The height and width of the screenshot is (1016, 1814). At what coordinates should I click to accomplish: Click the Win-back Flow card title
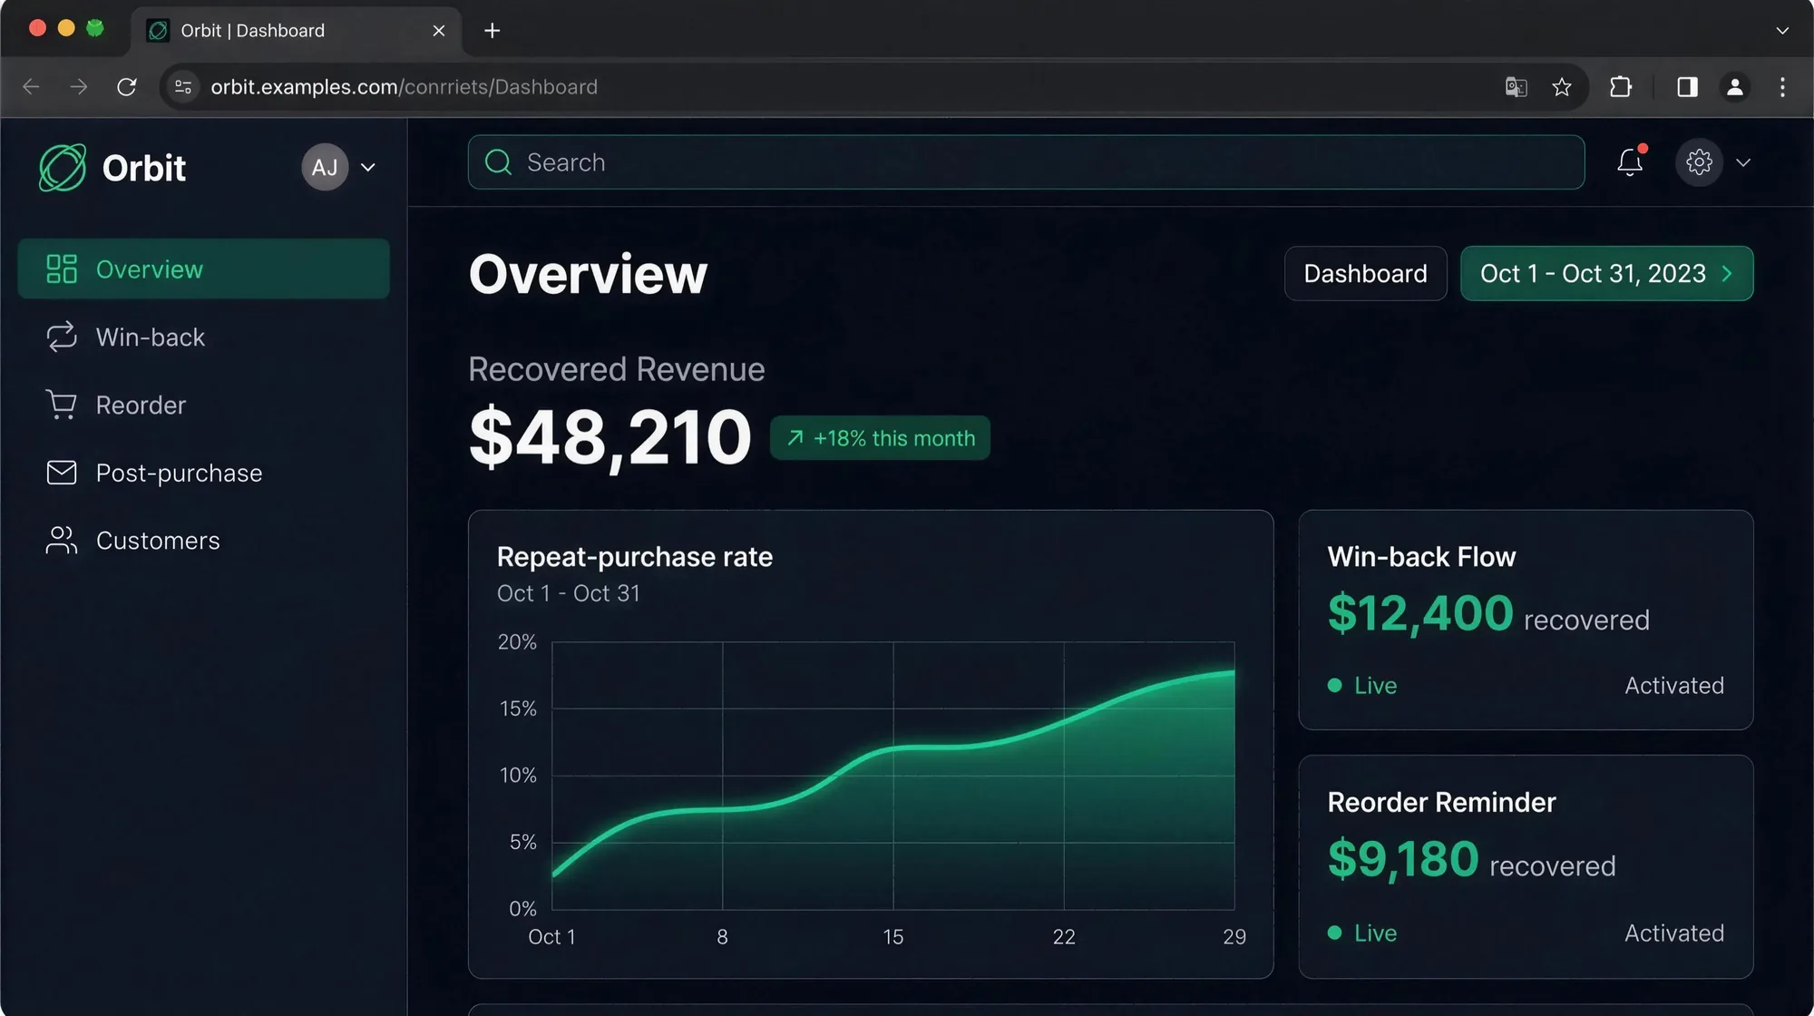click(x=1421, y=557)
